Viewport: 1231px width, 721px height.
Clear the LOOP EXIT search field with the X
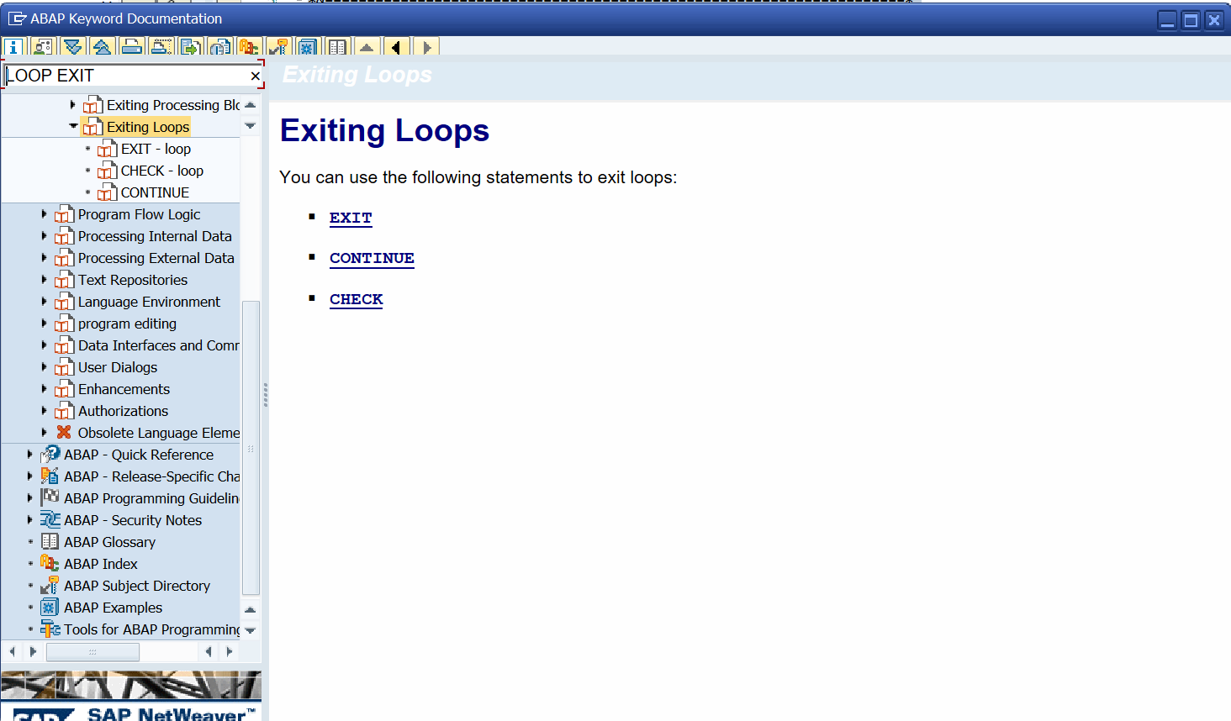(255, 76)
